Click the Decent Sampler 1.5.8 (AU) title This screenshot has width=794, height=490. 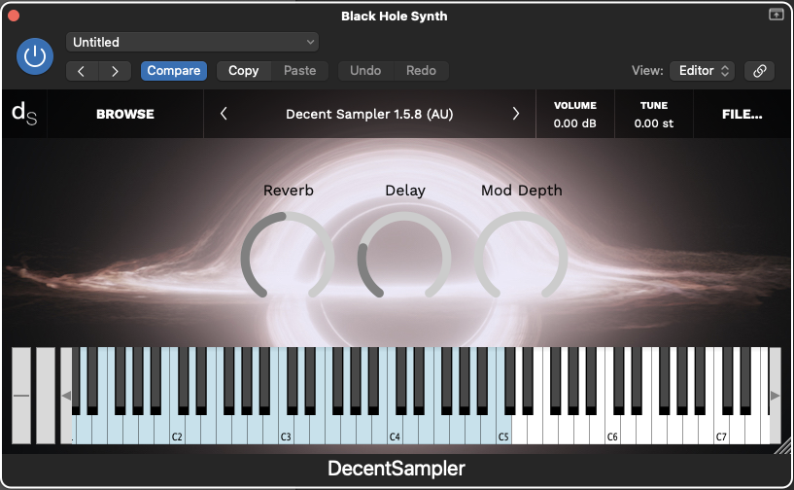click(369, 114)
